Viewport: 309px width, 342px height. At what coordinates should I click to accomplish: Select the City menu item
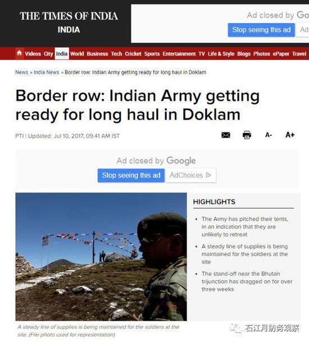[x=48, y=54]
